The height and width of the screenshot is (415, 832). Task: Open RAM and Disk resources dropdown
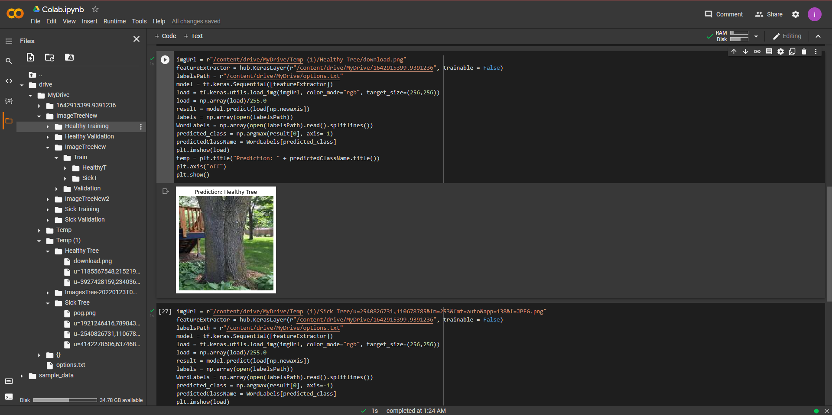point(756,36)
